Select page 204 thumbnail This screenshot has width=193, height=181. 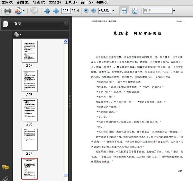29,51
